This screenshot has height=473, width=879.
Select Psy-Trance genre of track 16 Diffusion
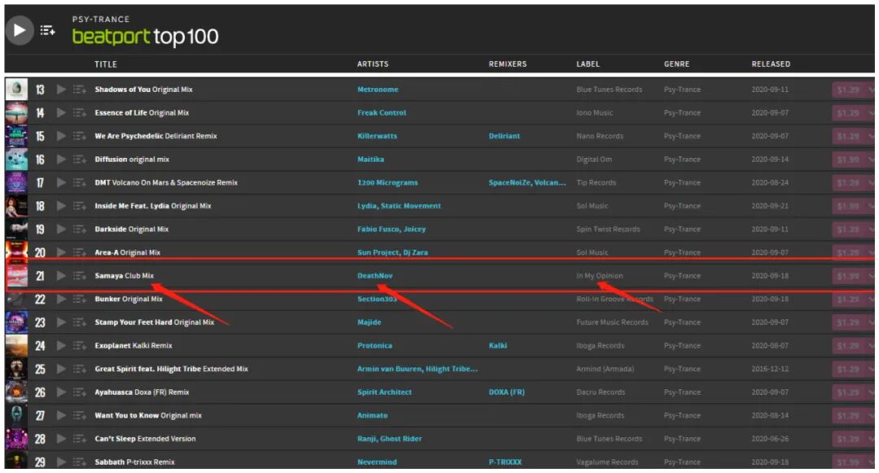tap(682, 160)
